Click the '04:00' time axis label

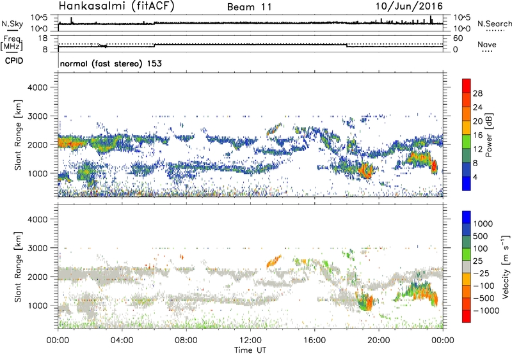(x=122, y=341)
